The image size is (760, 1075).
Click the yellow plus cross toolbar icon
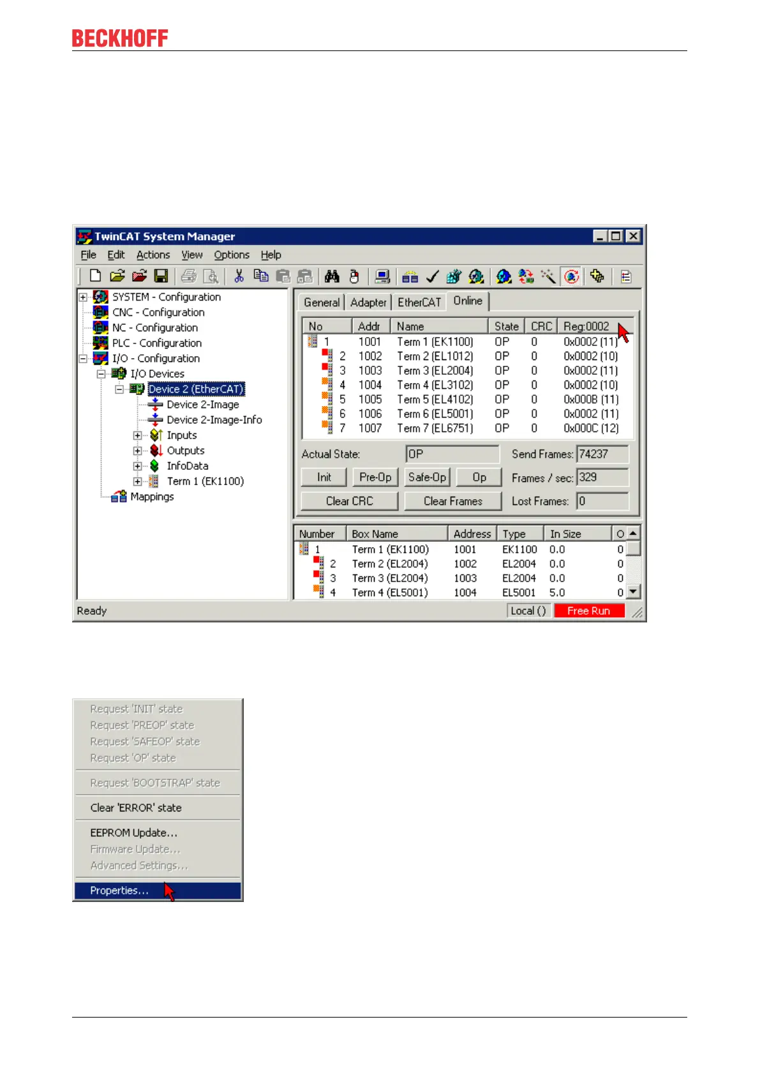pyautogui.click(x=597, y=276)
